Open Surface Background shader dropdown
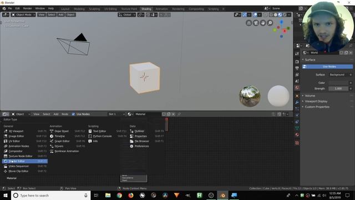 [339, 74]
